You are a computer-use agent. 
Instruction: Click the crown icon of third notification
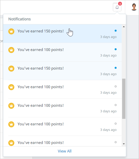[11, 68]
